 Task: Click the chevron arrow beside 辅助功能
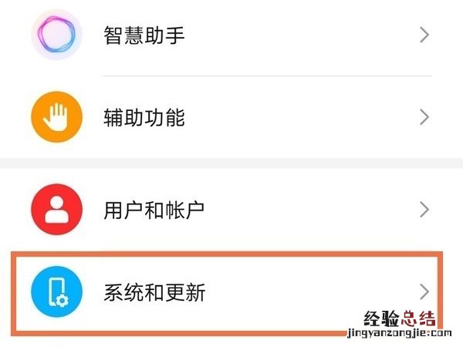[x=424, y=118]
